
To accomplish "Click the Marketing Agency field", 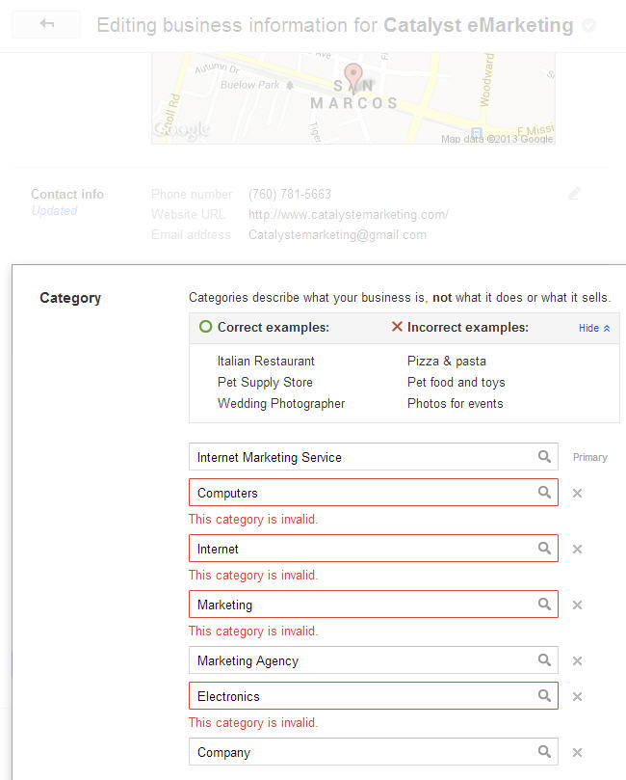I will click(x=373, y=660).
